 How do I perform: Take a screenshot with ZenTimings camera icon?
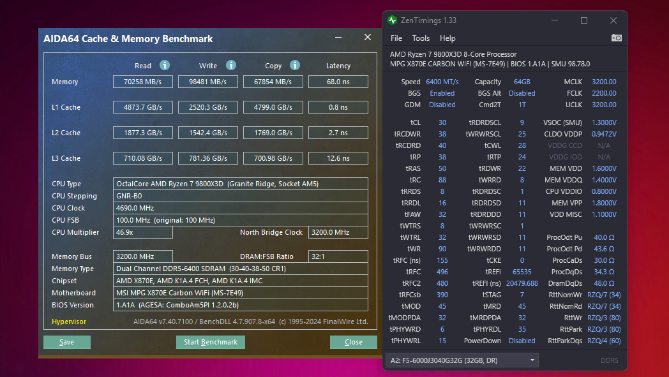pyautogui.click(x=616, y=38)
